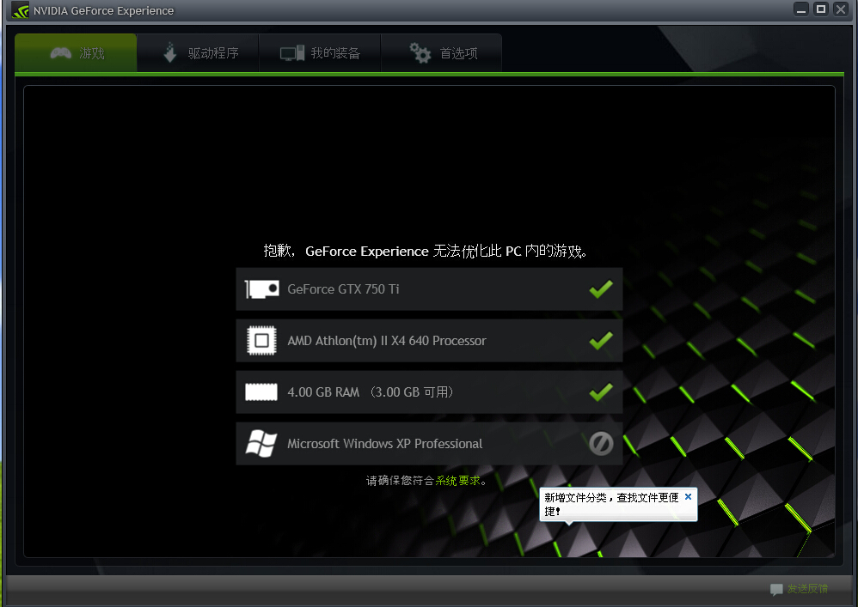Click the CPU chip icon beside AMD Athlon
Screen dimensions: 858x607
pos(261,340)
